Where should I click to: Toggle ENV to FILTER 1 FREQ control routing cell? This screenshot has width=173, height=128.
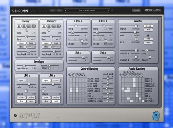point(71,89)
